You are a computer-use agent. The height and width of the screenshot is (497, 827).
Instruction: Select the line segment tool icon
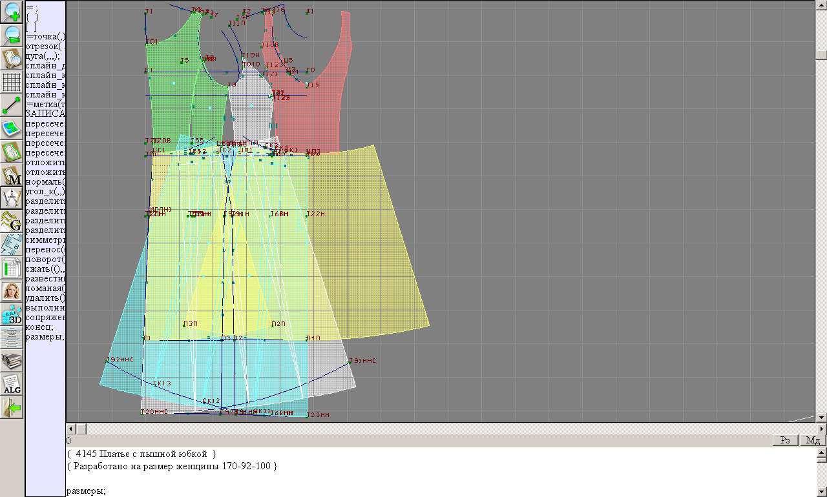(x=12, y=105)
